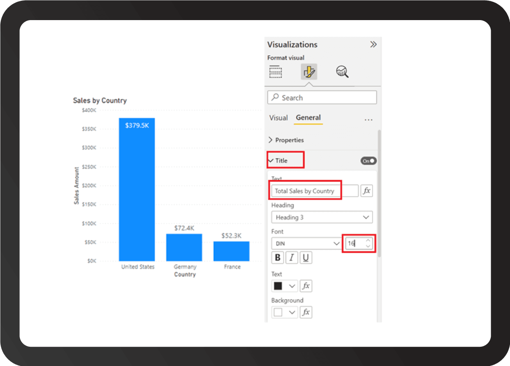Open the Heading 3 dropdown
The width and height of the screenshot is (510, 366).
(322, 217)
